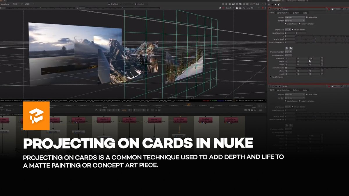Switch to the Curve Editor tab
The image size is (349, 196).
tap(17, 114)
